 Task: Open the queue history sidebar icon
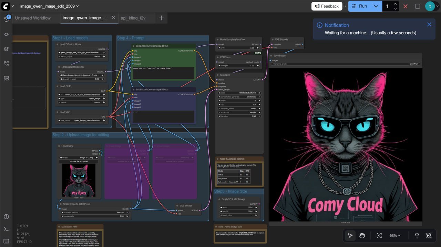pyautogui.click(x=6, y=18)
